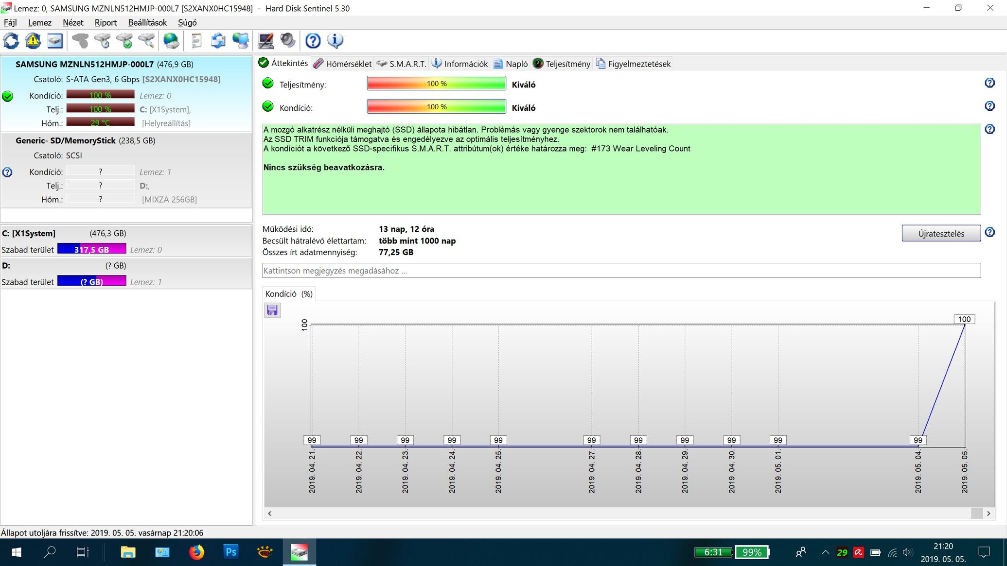Switch to the Információk tab
The width and height of the screenshot is (1007, 566).
(460, 64)
